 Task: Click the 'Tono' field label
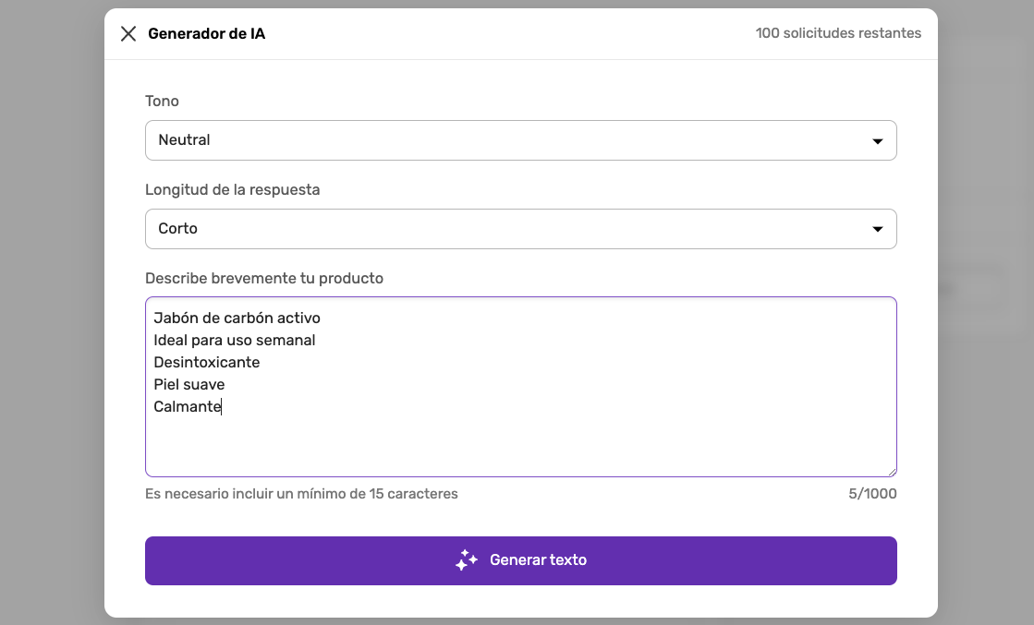coord(162,101)
